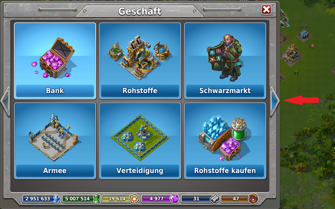Go to previous shop page arrow
Viewport: 335px width, 209px height.
point(5,101)
